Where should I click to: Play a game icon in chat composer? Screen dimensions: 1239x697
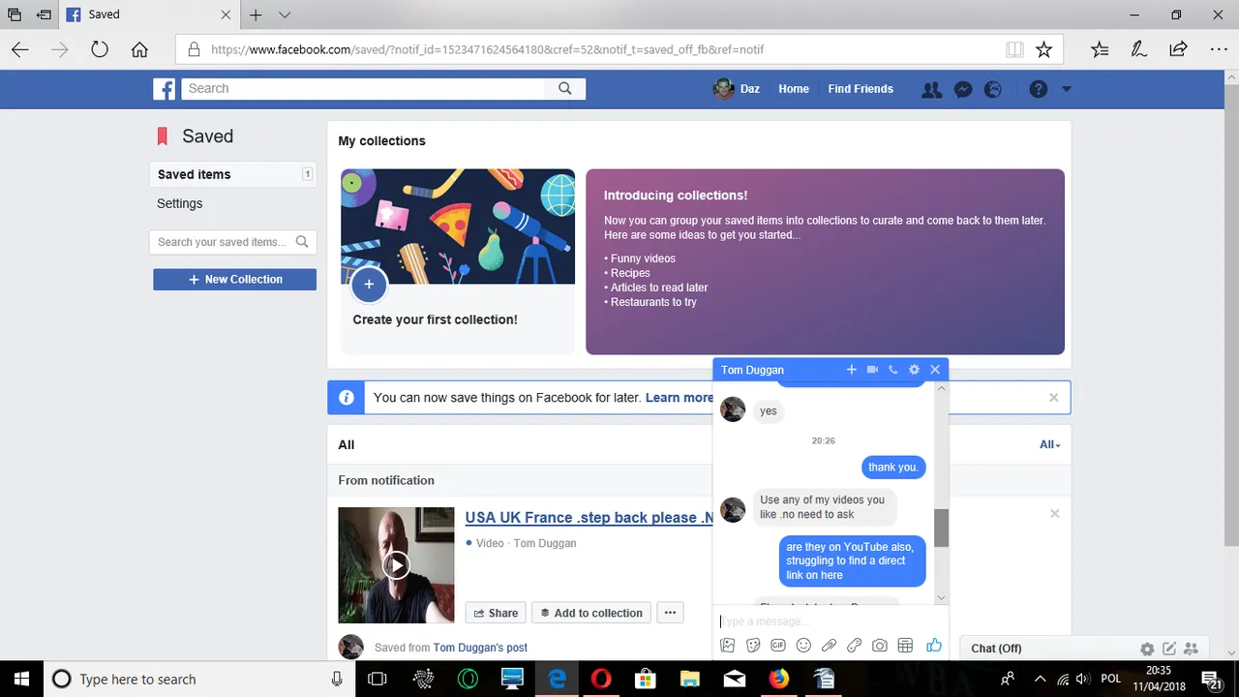pyautogui.click(x=854, y=646)
